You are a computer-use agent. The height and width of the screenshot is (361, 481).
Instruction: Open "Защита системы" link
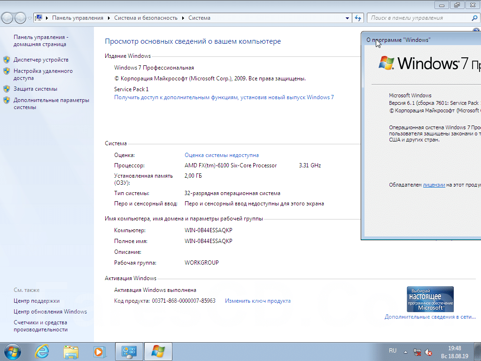35,89
